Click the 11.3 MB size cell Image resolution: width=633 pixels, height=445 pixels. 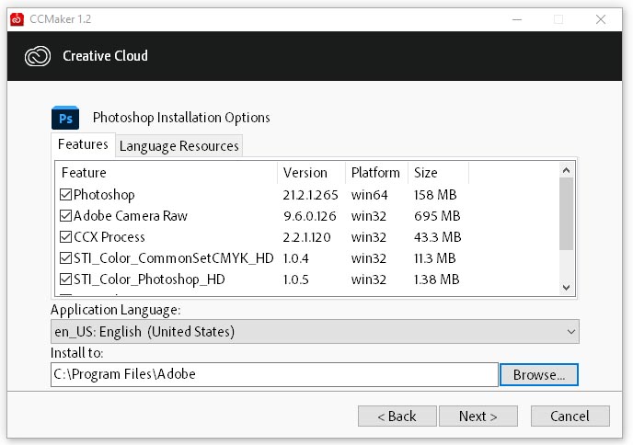(435, 257)
